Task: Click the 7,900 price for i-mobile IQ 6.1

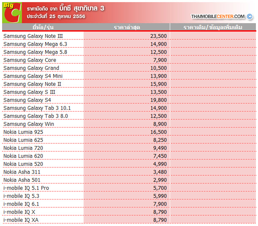Action: [x=160, y=204]
